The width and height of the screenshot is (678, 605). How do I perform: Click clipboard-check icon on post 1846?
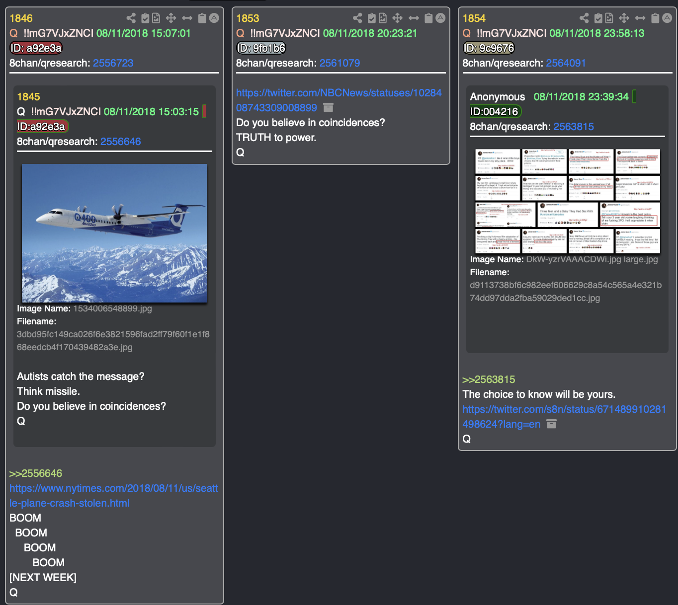[x=145, y=18]
